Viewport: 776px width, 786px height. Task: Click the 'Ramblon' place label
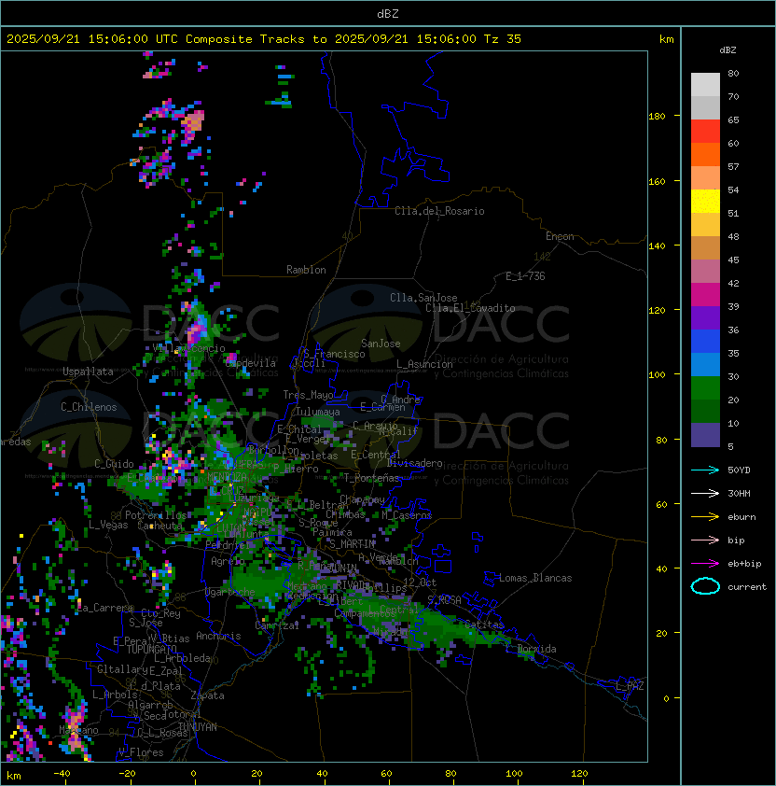pos(306,270)
